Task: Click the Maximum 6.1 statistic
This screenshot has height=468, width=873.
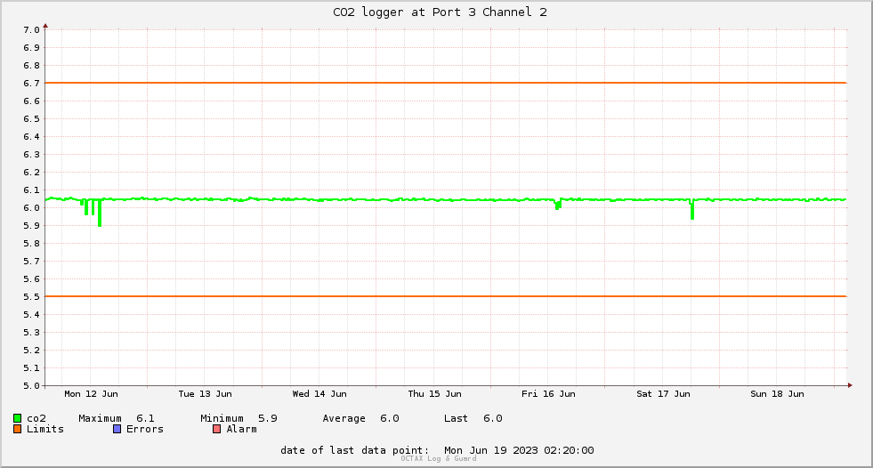Action: click(x=117, y=418)
